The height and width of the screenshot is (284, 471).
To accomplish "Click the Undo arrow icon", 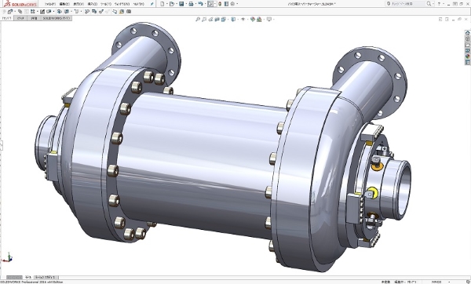I will (201, 4).
